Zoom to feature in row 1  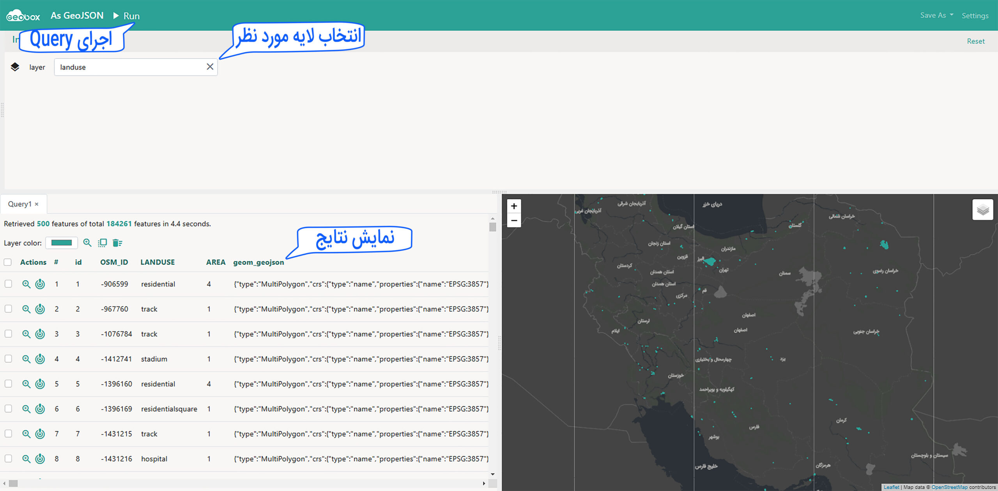[26, 284]
